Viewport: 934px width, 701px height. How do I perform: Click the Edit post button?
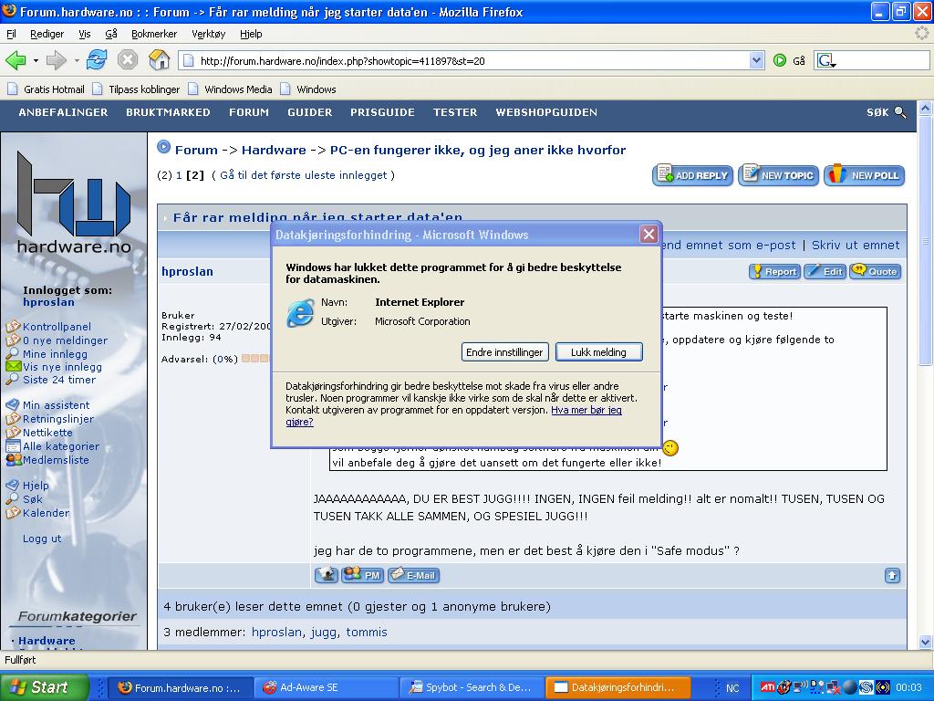(825, 271)
